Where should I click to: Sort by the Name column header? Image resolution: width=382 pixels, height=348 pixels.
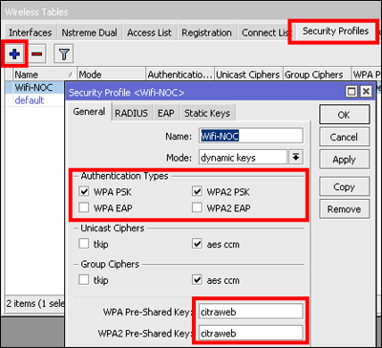(45, 75)
